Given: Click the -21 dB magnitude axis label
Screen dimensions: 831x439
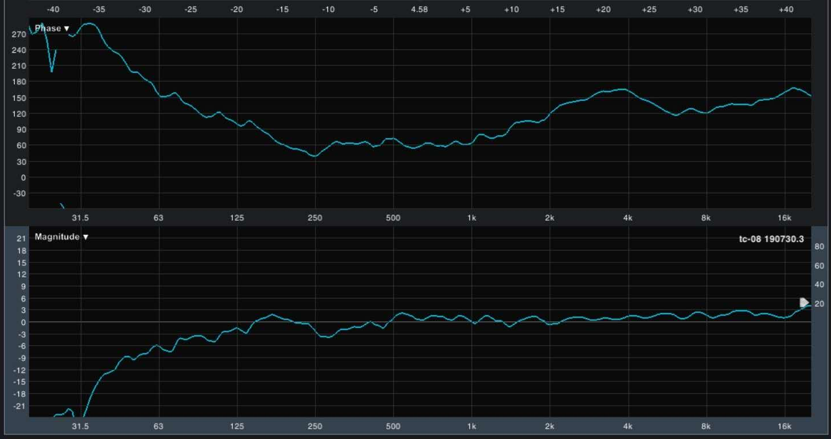Looking at the screenshot, I should [x=19, y=406].
